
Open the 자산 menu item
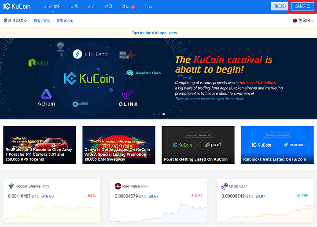pos(92,7)
